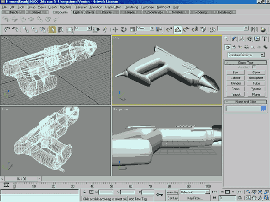Open the blue object color swatch
270x202 pixels.
click(x=263, y=108)
